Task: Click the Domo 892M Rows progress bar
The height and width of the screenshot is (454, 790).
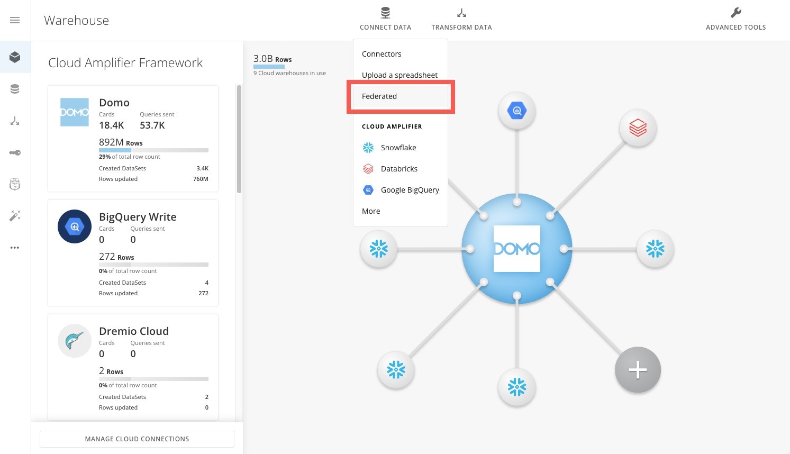Action: 153,150
